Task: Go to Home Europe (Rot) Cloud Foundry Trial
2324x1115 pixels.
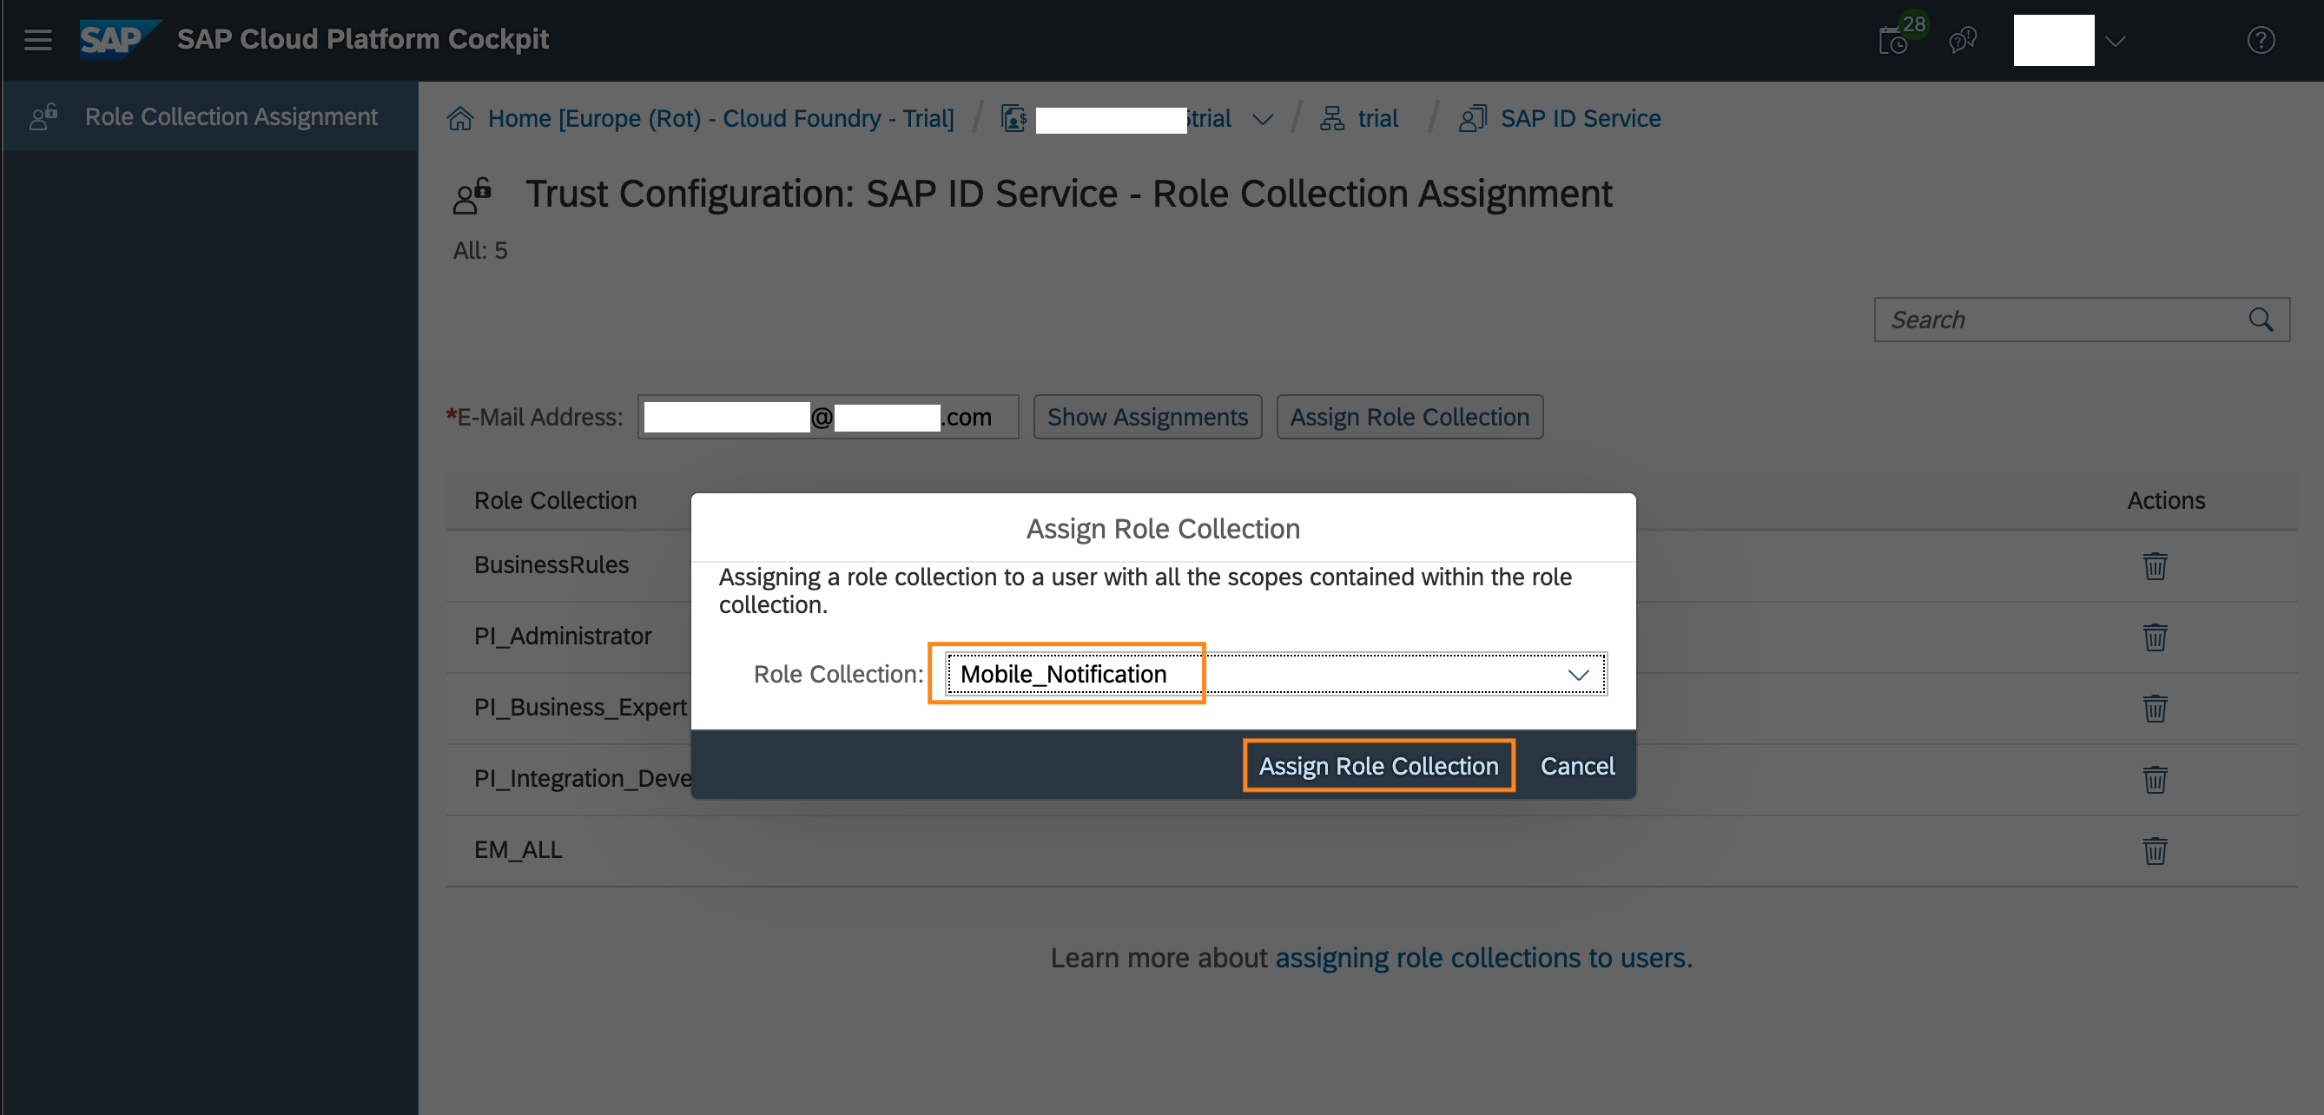Action: click(721, 118)
